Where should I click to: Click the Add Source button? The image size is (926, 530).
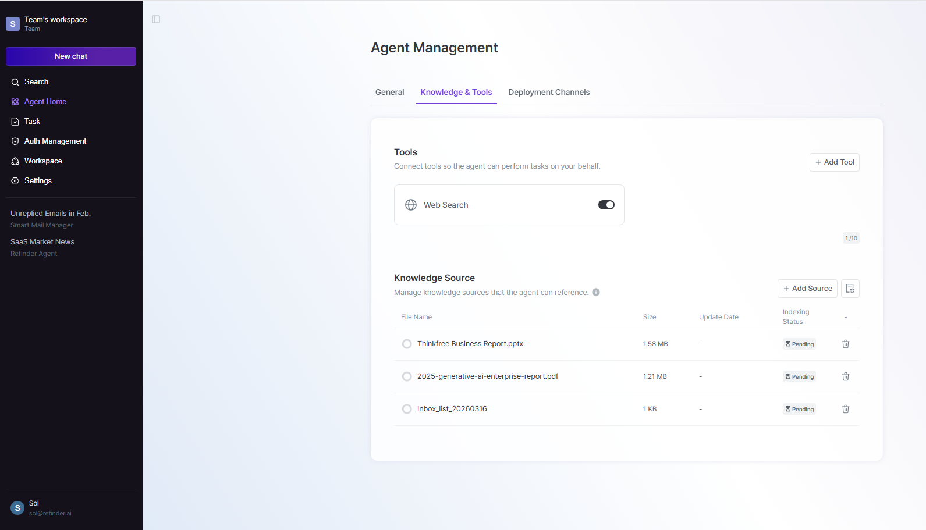point(807,289)
